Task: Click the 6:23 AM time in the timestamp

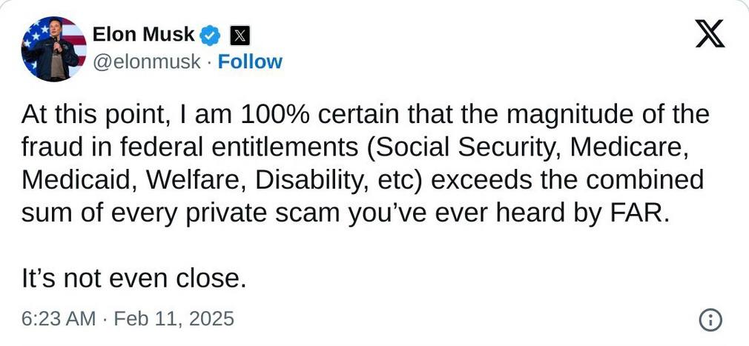Action: [x=59, y=319]
